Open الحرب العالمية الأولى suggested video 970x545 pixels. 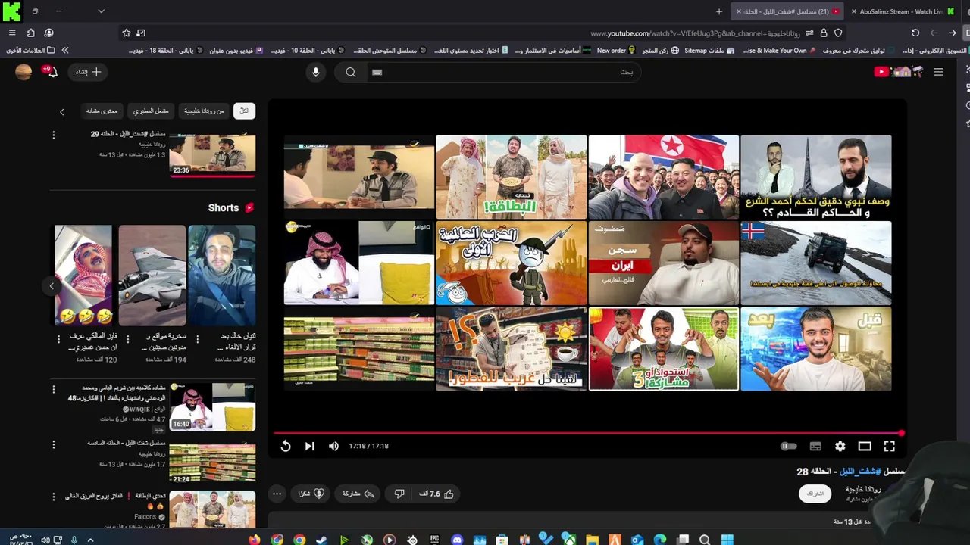512,263
